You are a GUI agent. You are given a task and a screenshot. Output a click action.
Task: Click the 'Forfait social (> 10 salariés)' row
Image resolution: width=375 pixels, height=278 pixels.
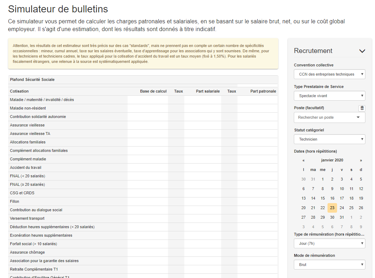[x=143, y=244]
